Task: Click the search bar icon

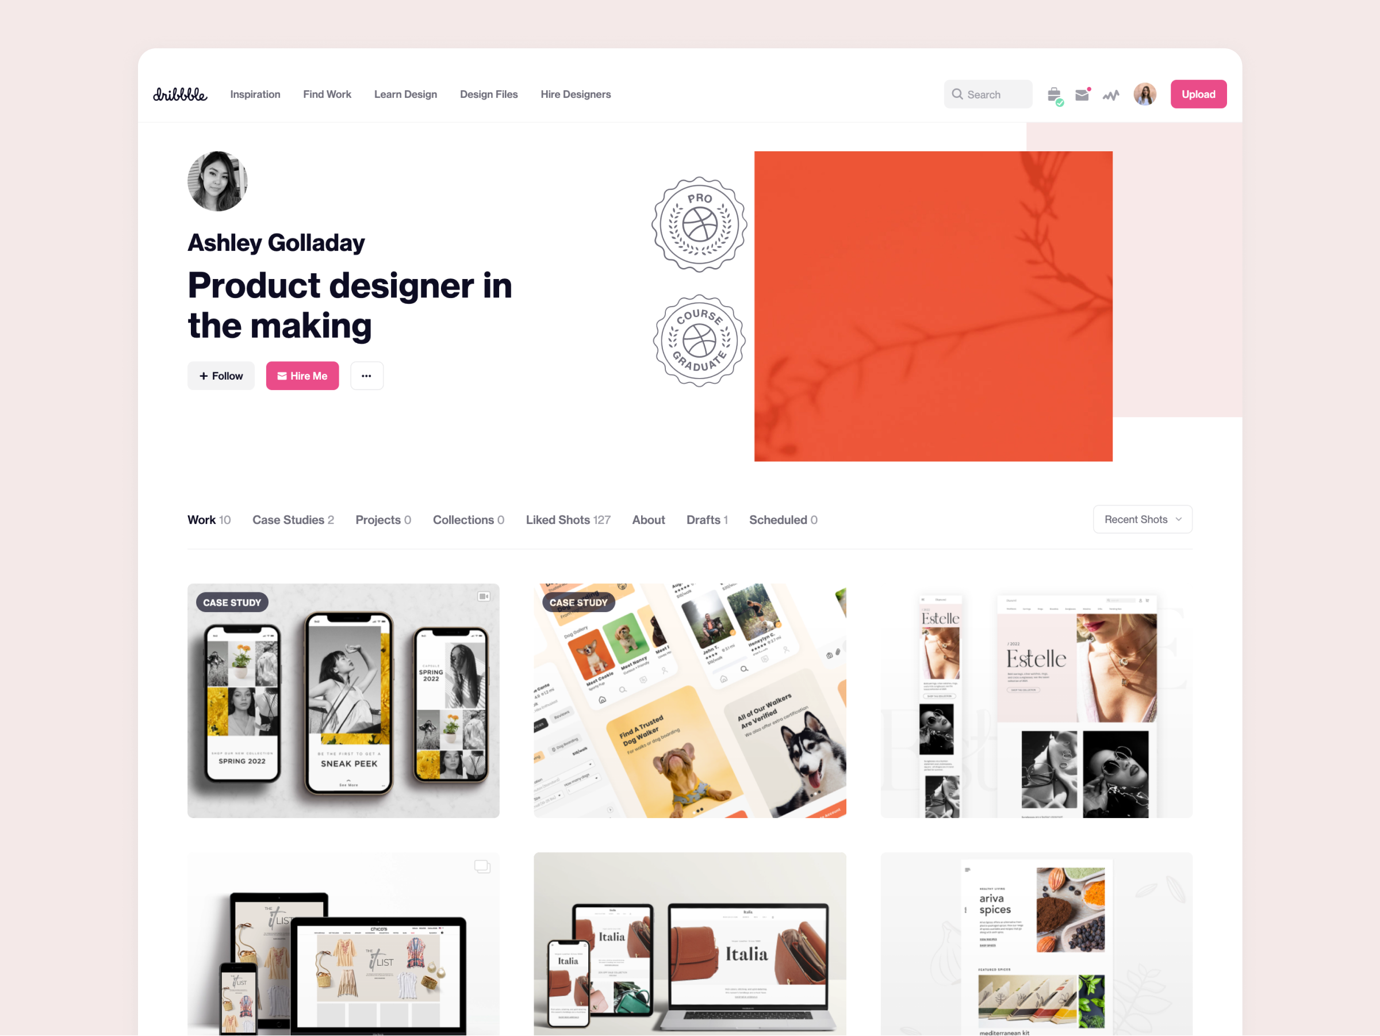Action: point(957,94)
